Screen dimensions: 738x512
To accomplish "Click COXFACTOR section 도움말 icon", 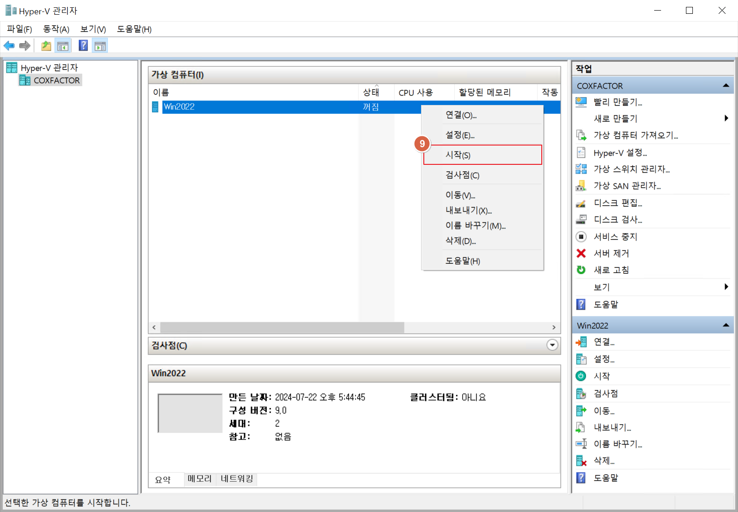I will click(x=581, y=304).
